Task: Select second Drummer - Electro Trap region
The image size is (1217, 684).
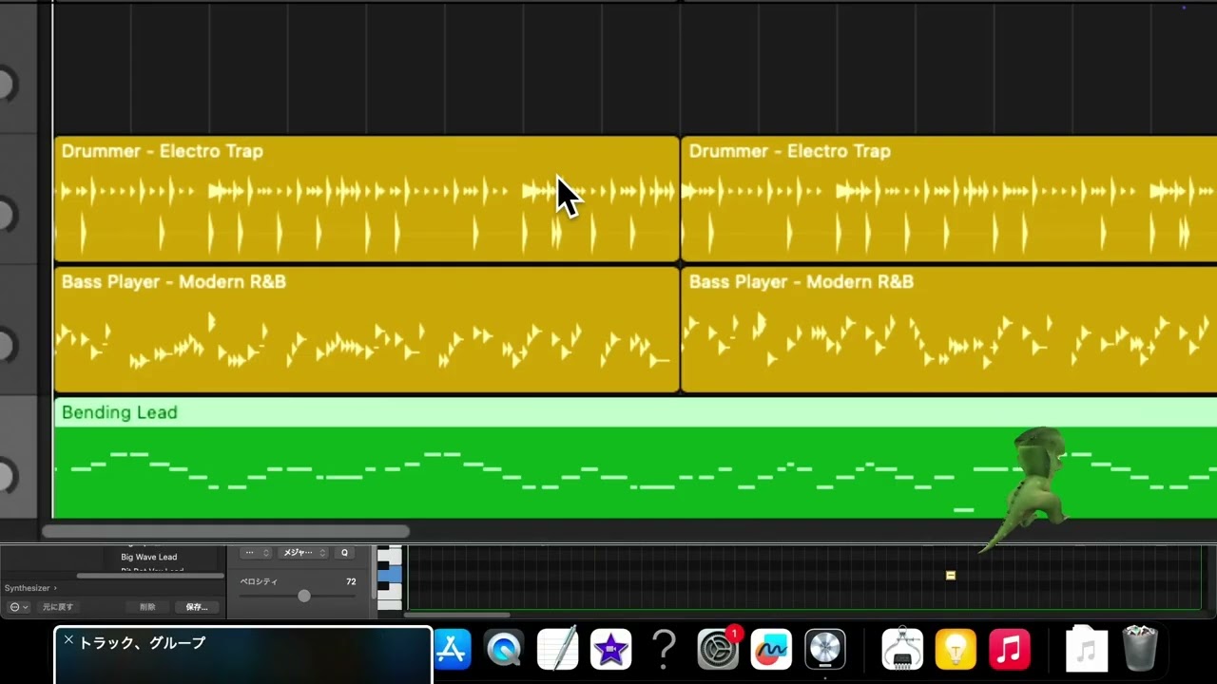Action: click(x=949, y=199)
